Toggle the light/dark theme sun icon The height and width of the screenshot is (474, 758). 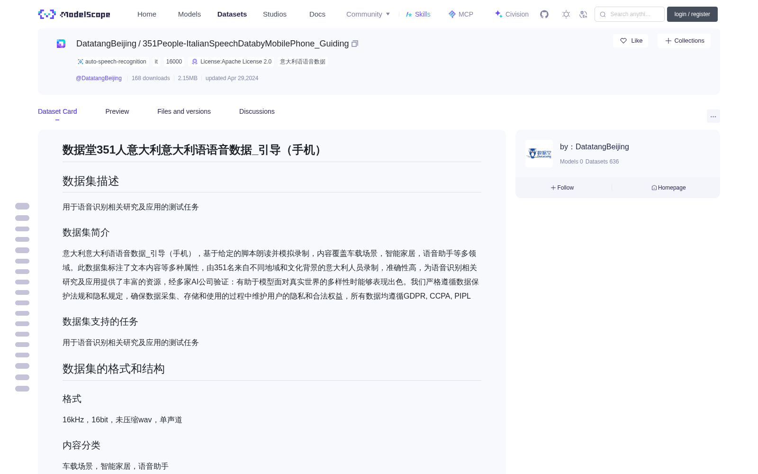(x=566, y=14)
